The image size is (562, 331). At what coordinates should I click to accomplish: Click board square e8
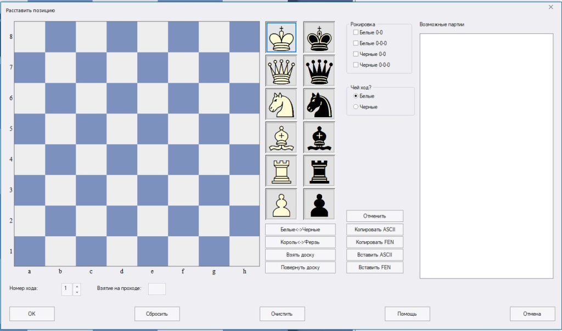click(153, 37)
